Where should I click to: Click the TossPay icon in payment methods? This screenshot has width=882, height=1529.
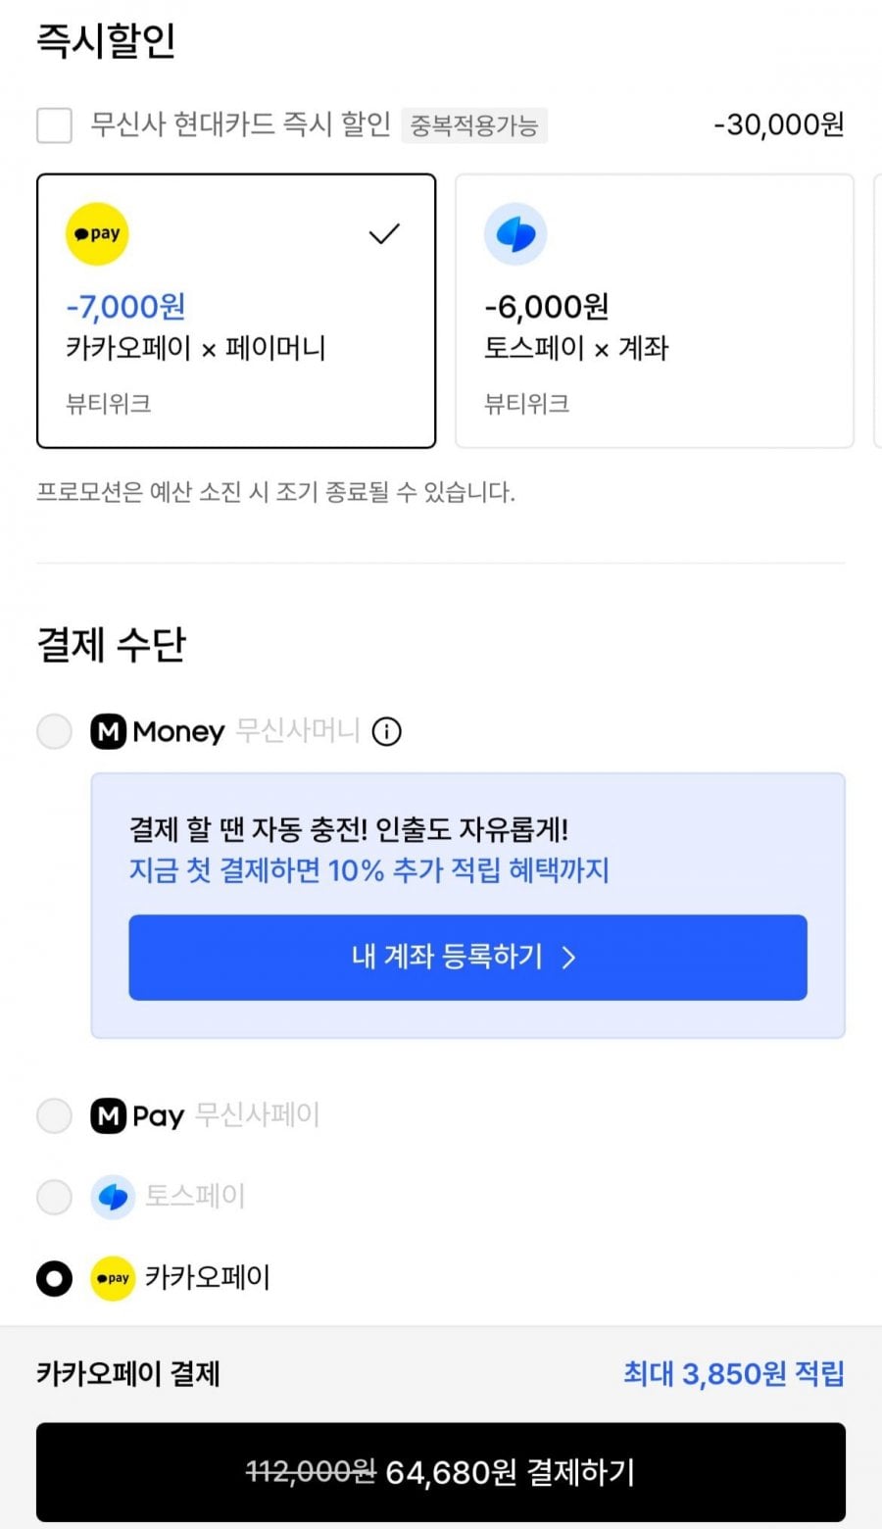(113, 1197)
